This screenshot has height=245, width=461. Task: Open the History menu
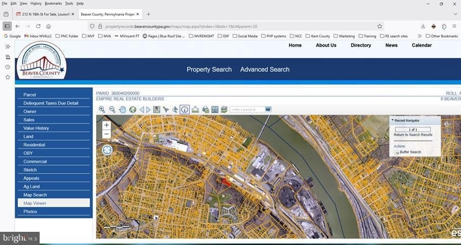36,4
